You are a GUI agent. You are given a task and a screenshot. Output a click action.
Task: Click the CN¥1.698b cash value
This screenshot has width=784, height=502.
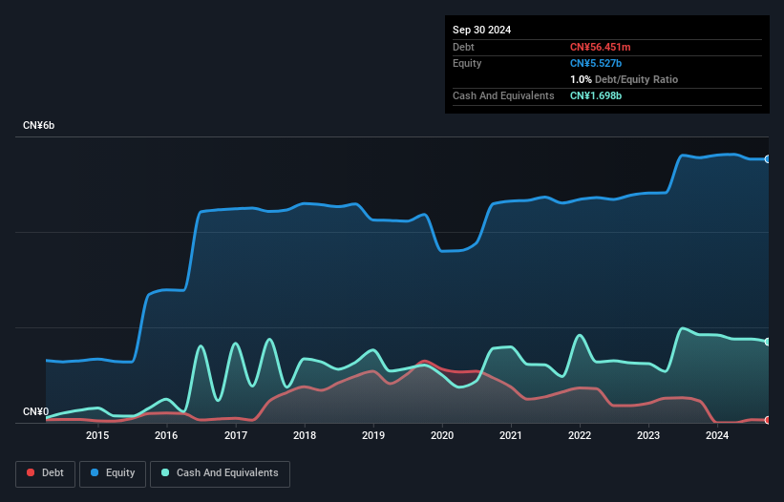(596, 95)
